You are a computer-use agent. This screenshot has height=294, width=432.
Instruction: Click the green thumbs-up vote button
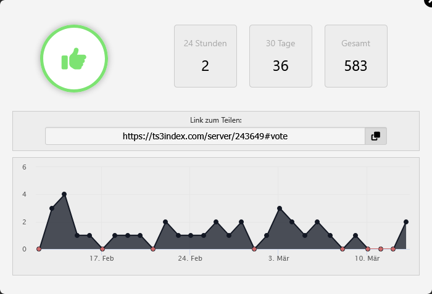pos(74,59)
